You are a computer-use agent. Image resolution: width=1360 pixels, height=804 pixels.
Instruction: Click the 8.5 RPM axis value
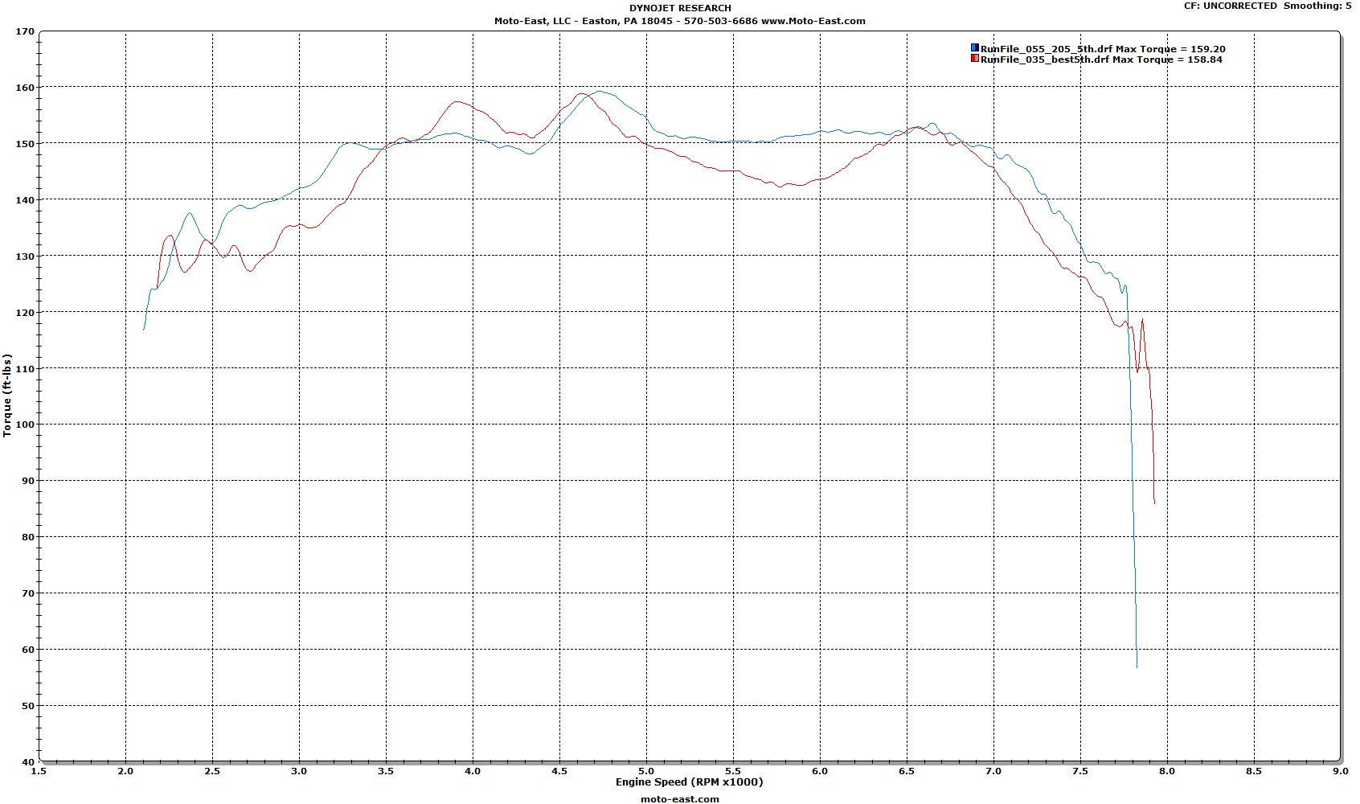pyautogui.click(x=1254, y=771)
